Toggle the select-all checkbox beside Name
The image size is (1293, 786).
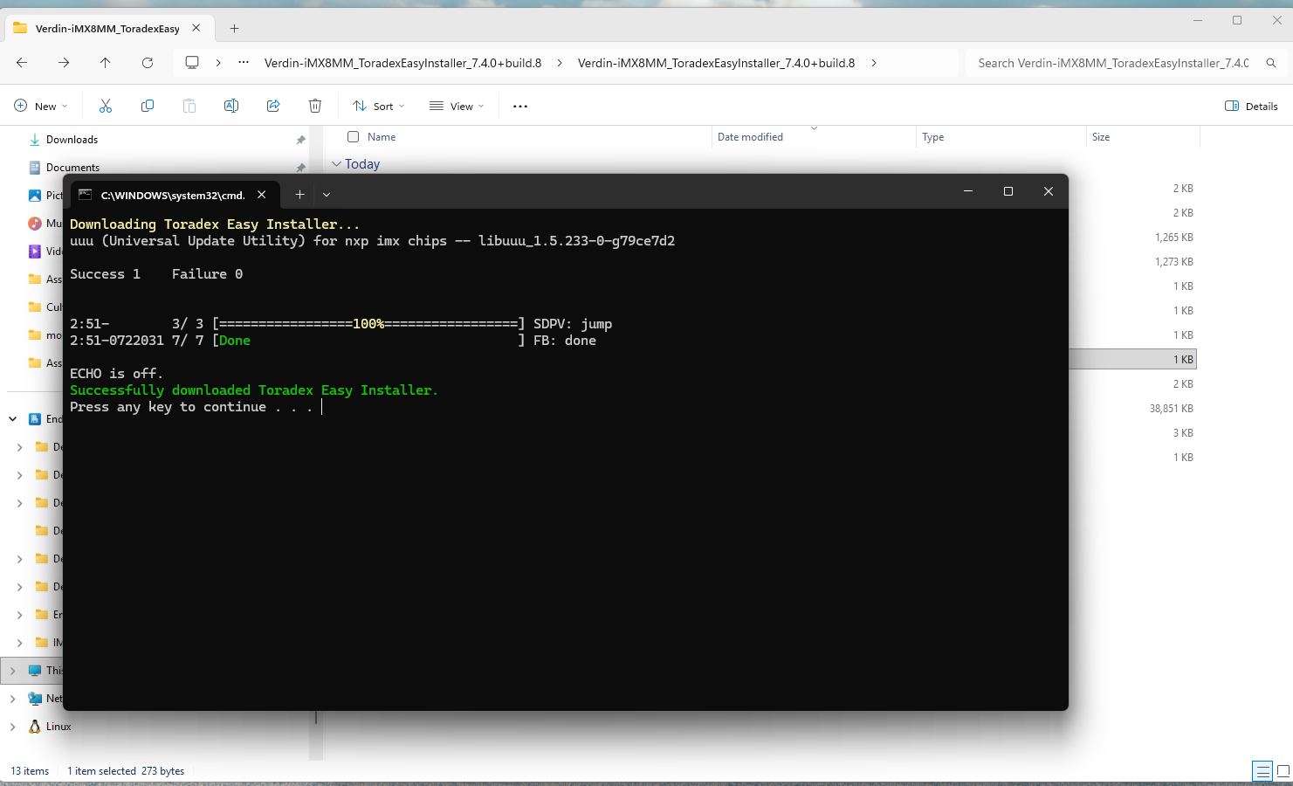(354, 137)
